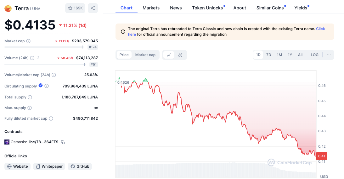
Task: Open the official Website link
Action: [x=18, y=166]
